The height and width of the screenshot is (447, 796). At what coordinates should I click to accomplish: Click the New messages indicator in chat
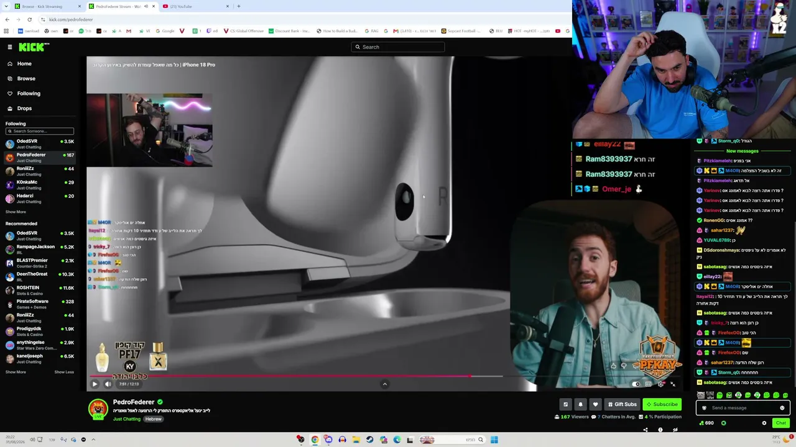pos(743,151)
